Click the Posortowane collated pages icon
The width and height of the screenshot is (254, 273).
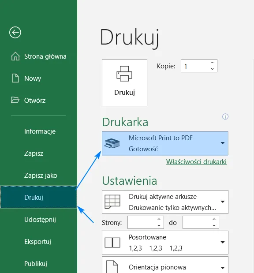coord(112,243)
